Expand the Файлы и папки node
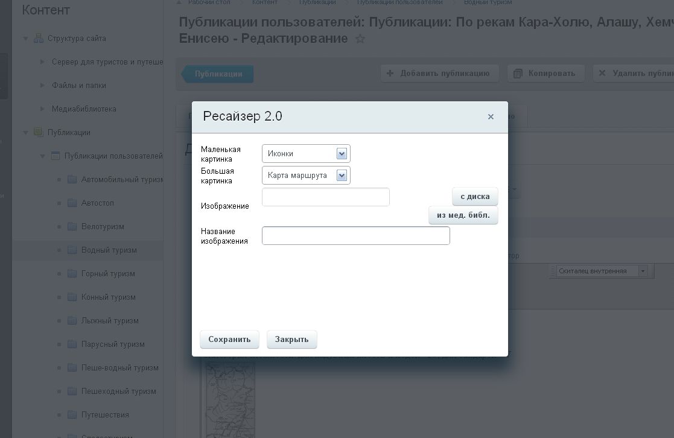 coord(42,85)
